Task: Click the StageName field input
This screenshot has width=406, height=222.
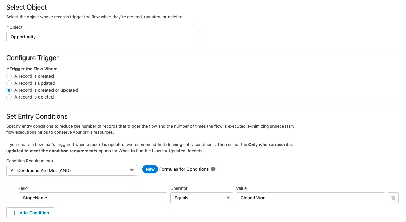Action: point(93,198)
